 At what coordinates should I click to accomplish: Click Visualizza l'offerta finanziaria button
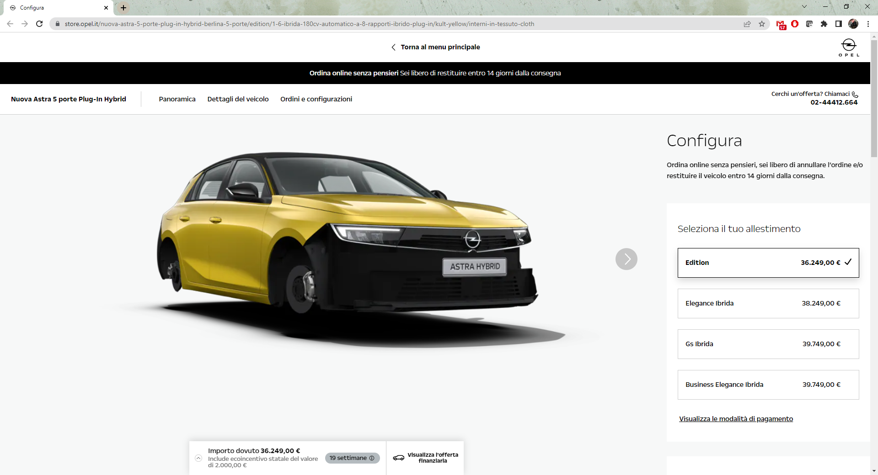tap(425, 458)
